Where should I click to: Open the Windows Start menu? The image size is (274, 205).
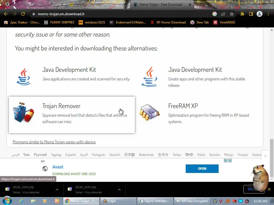(7, 201)
